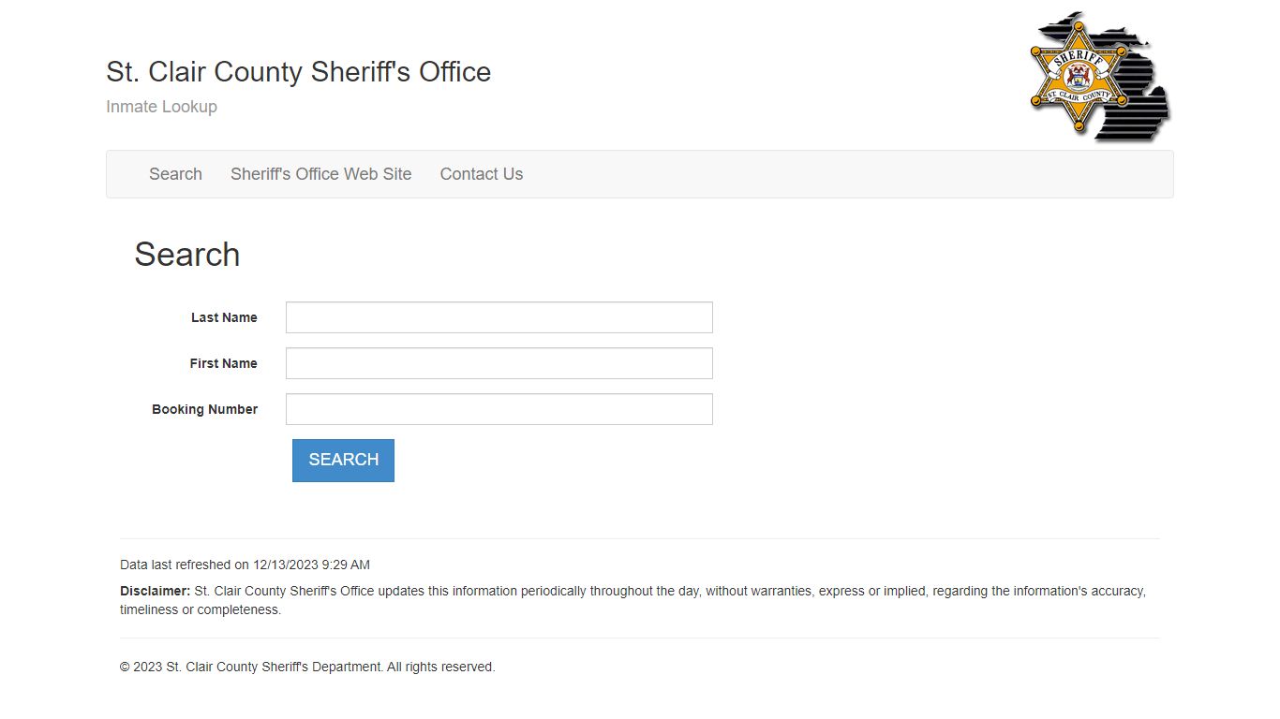Image resolution: width=1280 pixels, height=719 pixels.
Task: Click the St. Clair County Sheriff's Office title
Action: pos(298,72)
